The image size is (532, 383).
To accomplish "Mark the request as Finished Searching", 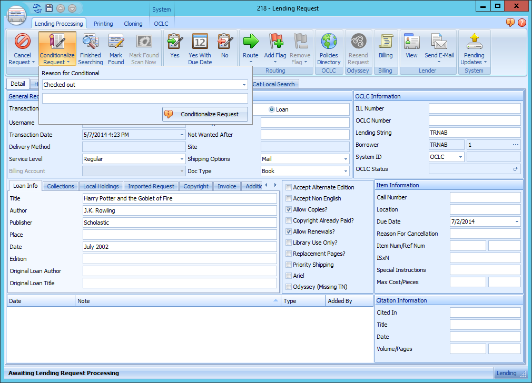I will point(90,48).
